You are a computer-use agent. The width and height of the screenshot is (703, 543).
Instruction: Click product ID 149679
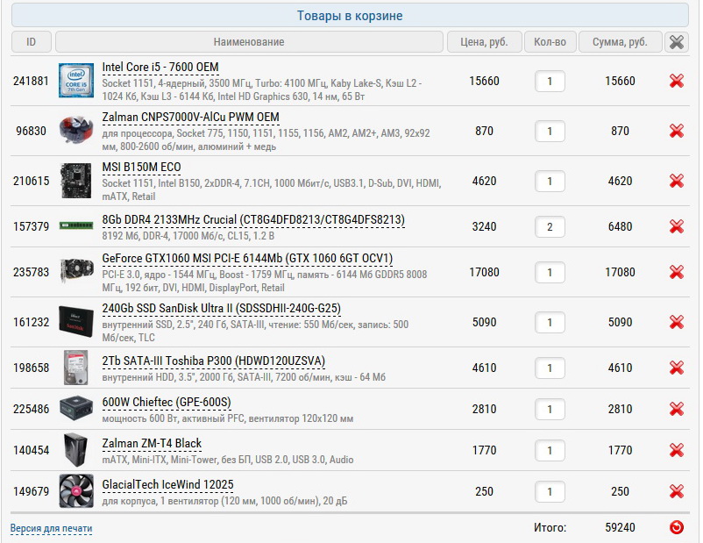31,491
